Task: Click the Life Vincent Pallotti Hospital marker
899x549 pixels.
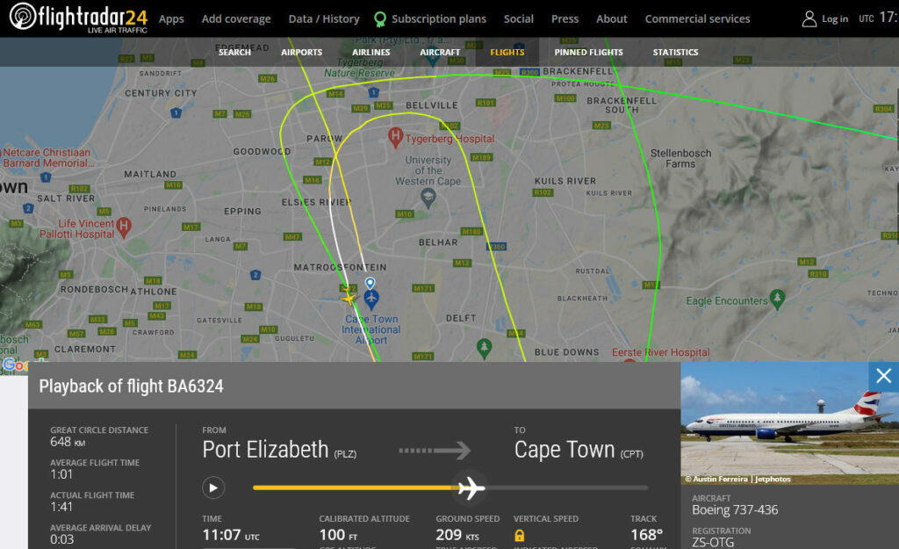Action: click(x=123, y=227)
